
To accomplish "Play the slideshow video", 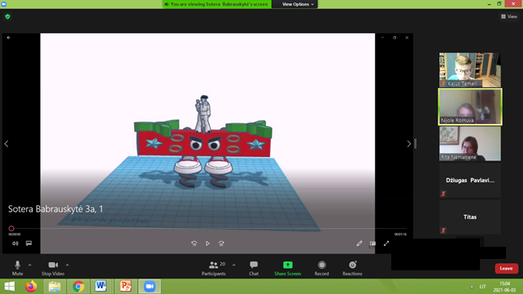I will [207, 244].
